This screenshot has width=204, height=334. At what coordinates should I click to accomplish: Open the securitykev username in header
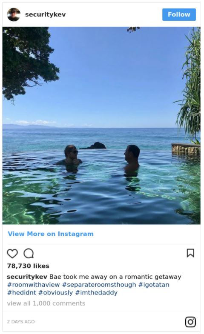coord(46,14)
